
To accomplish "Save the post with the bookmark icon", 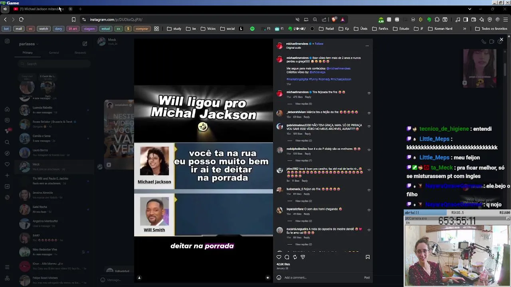I will tap(368, 257).
